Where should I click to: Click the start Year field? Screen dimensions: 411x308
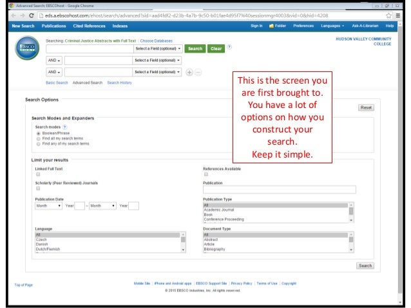[x=79, y=206]
